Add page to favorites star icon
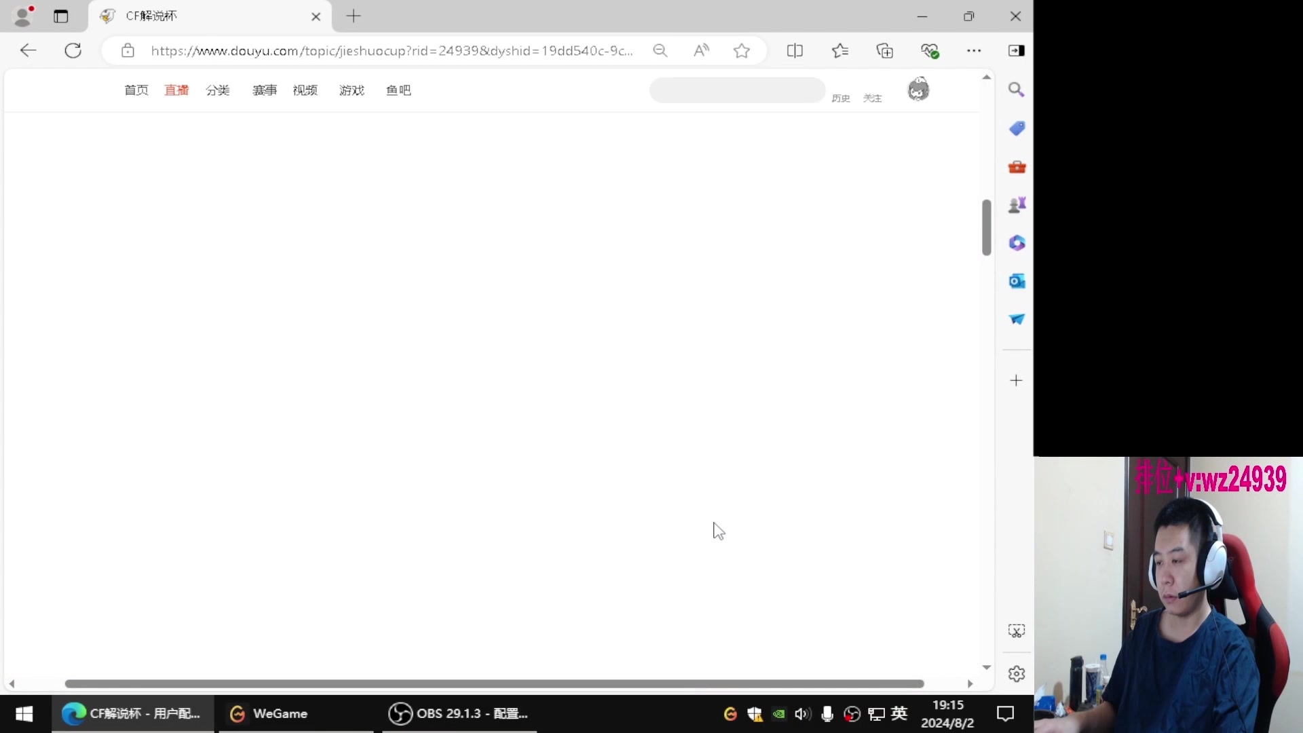This screenshot has height=733, width=1303. pyautogui.click(x=742, y=50)
